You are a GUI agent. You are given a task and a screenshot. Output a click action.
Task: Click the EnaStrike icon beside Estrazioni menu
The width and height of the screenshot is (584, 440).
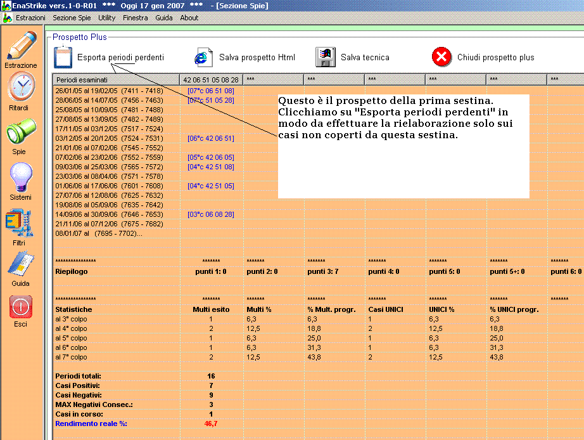7,18
